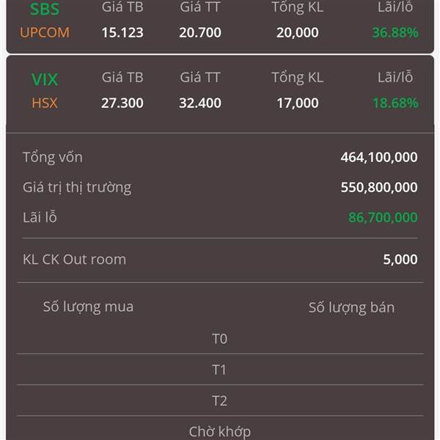Tap the UPCOM exchange label
Image resolution: width=440 pixels, height=440 pixels.
click(45, 32)
